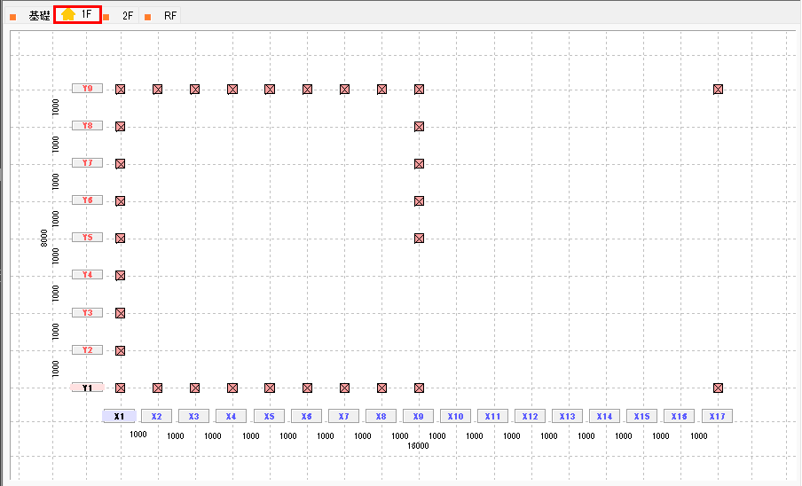
Task: Select the column marker at X9 and Y5
Action: coord(419,238)
